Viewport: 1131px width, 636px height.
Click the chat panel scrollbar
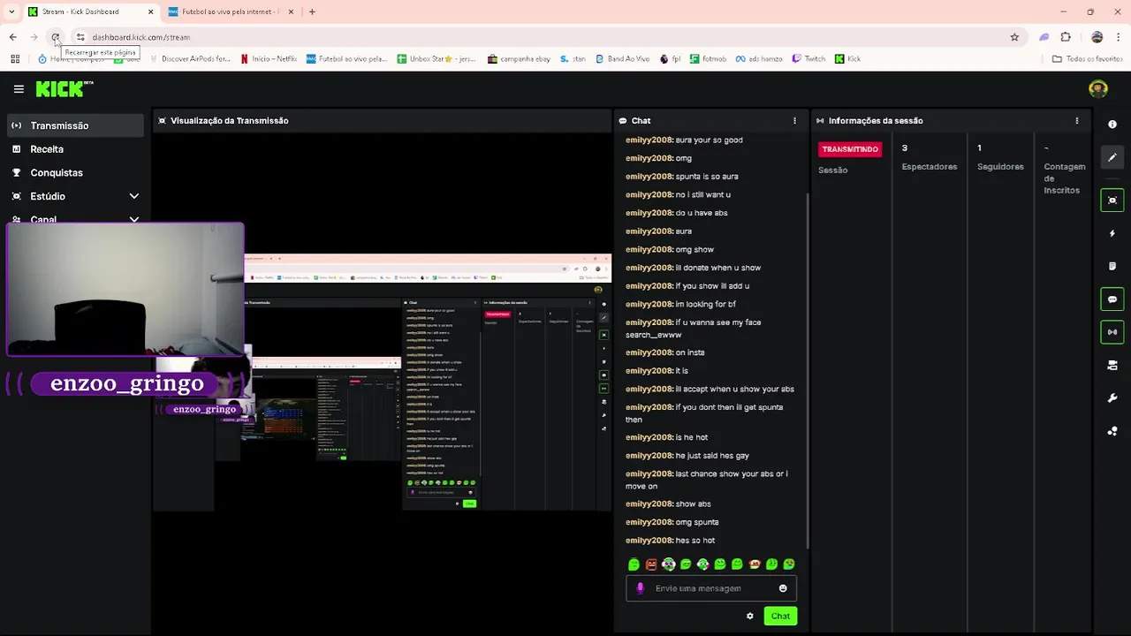tap(808, 371)
